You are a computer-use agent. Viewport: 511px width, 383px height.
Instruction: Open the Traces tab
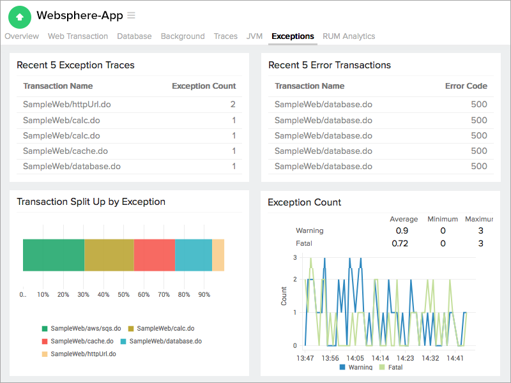[225, 36]
